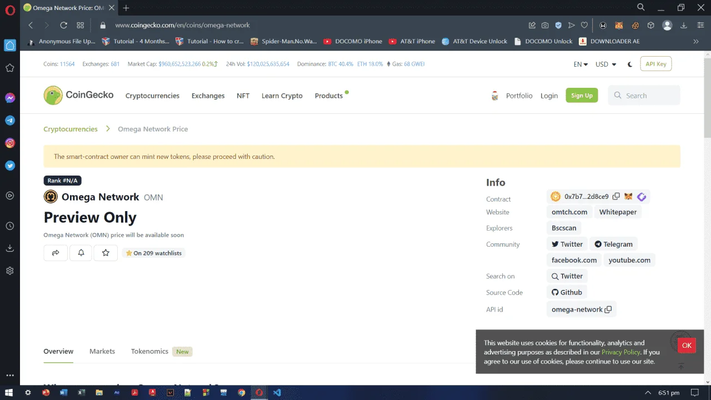Open Bookmarks star in Opera sidebar
The height and width of the screenshot is (400, 711).
10,68
